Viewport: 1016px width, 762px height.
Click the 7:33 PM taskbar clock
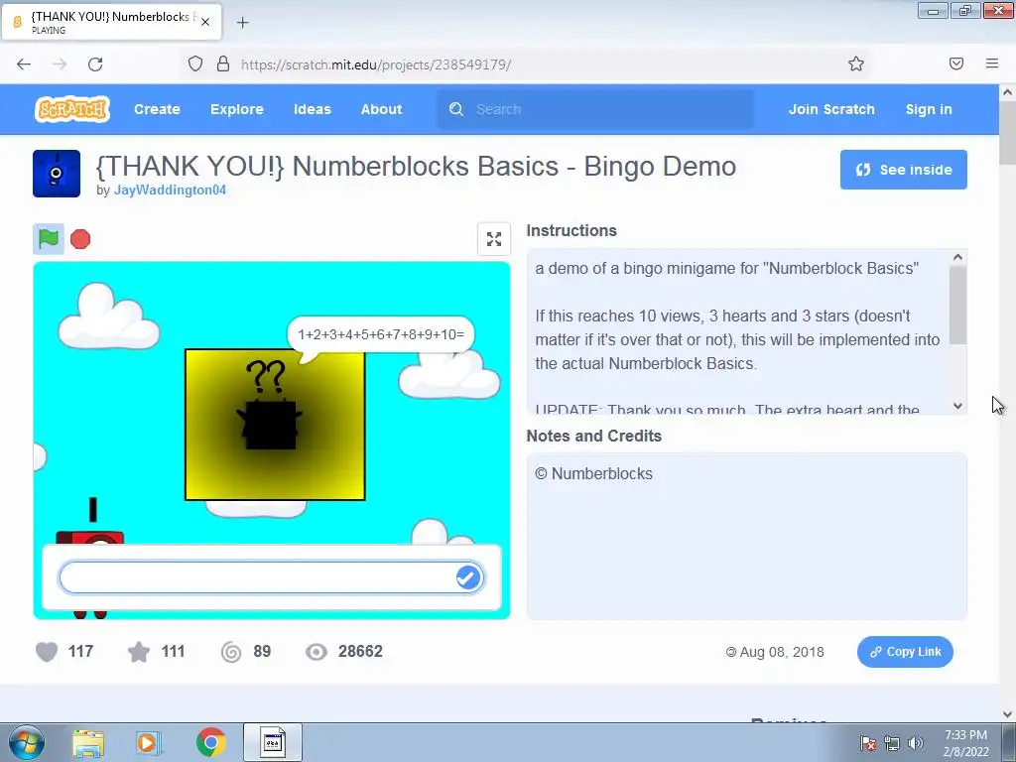965,735
